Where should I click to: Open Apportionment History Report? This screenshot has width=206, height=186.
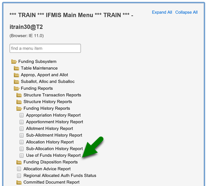tap(54, 122)
